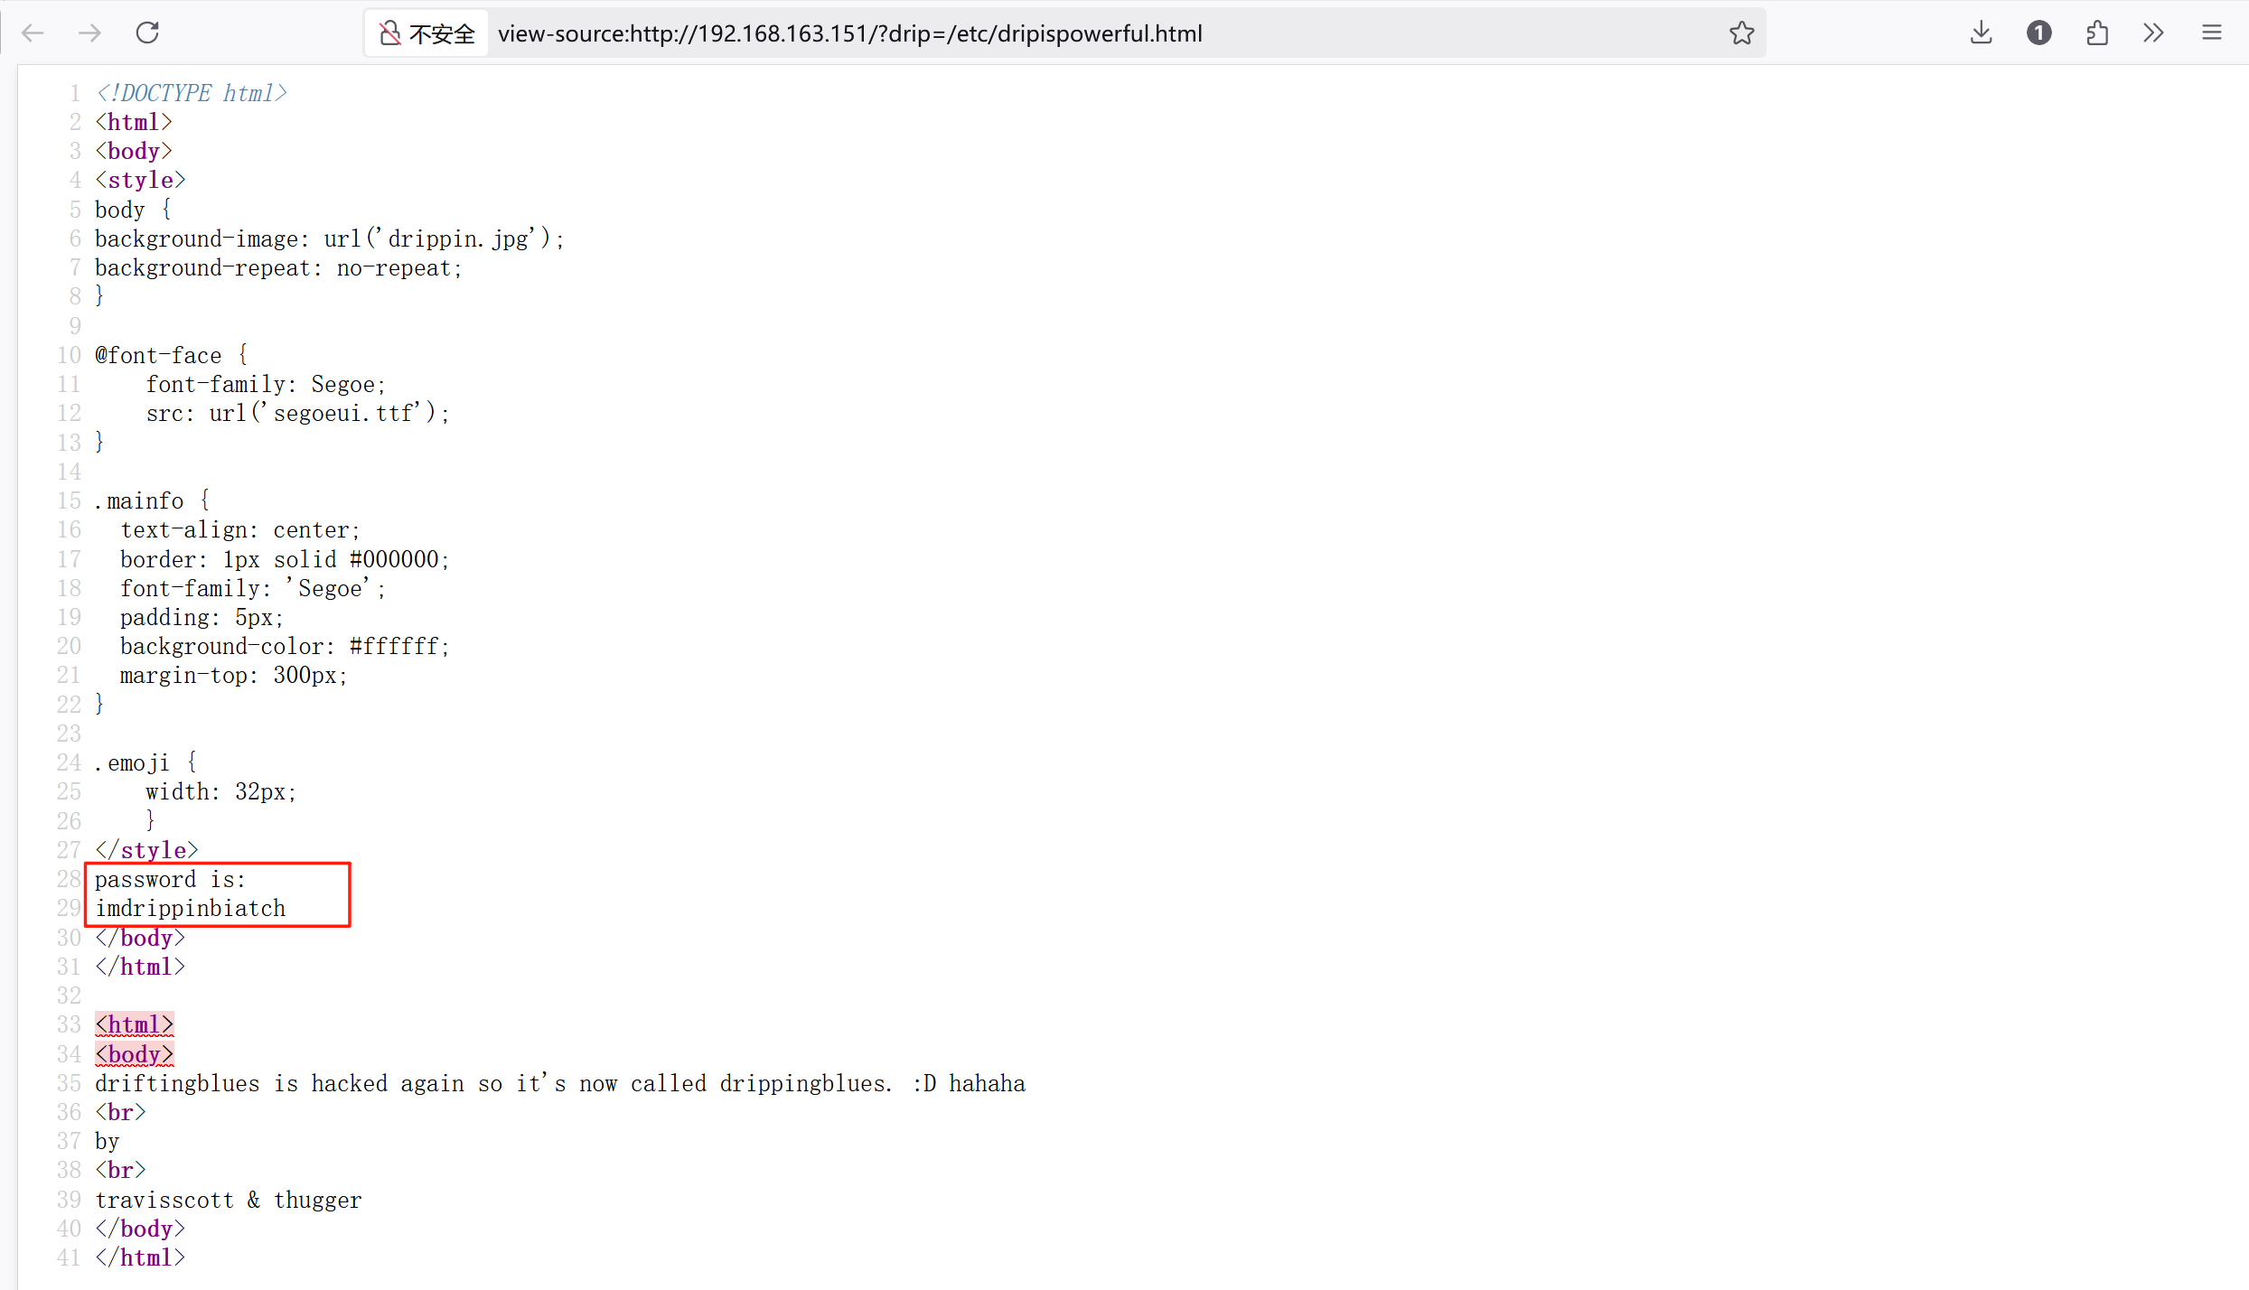Reload the current page
Image resolution: width=2249 pixels, height=1290 pixels.
click(x=147, y=33)
